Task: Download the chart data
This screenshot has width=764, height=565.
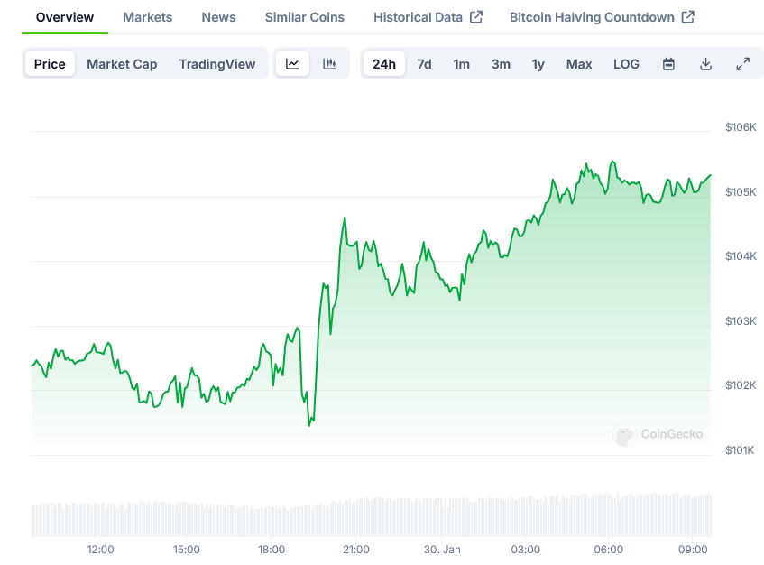Action: click(x=705, y=64)
